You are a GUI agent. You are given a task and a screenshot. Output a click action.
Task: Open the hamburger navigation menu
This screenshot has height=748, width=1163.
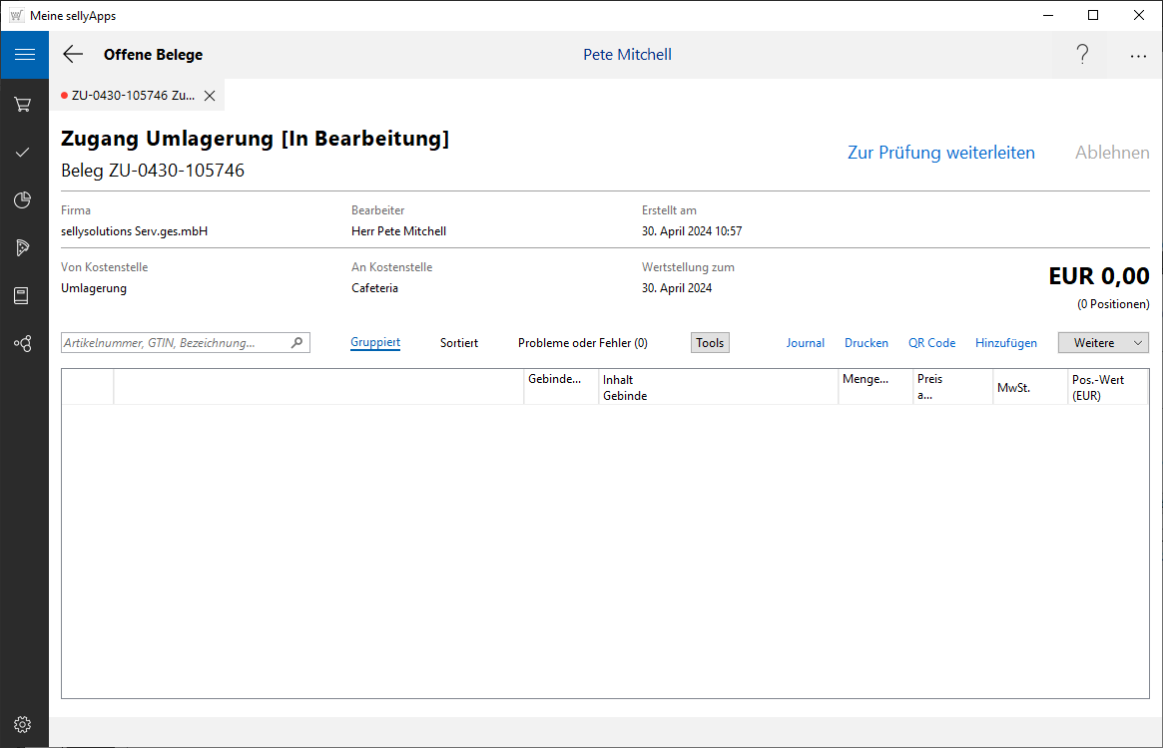click(24, 55)
